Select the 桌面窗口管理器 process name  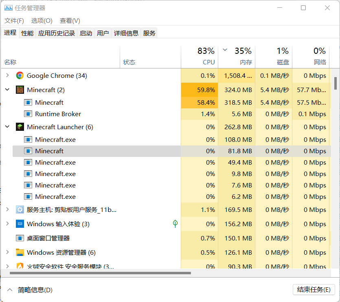click(48, 238)
